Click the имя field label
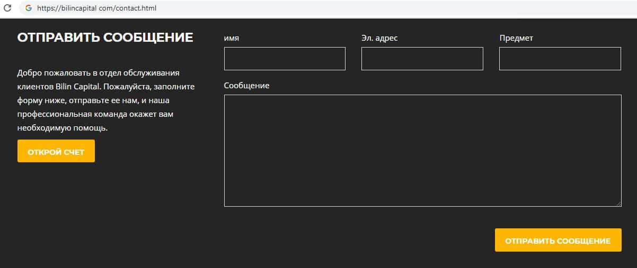637x268 pixels. [x=232, y=38]
